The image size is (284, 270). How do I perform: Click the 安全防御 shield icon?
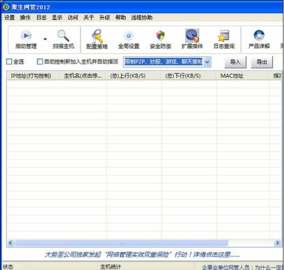(160, 36)
